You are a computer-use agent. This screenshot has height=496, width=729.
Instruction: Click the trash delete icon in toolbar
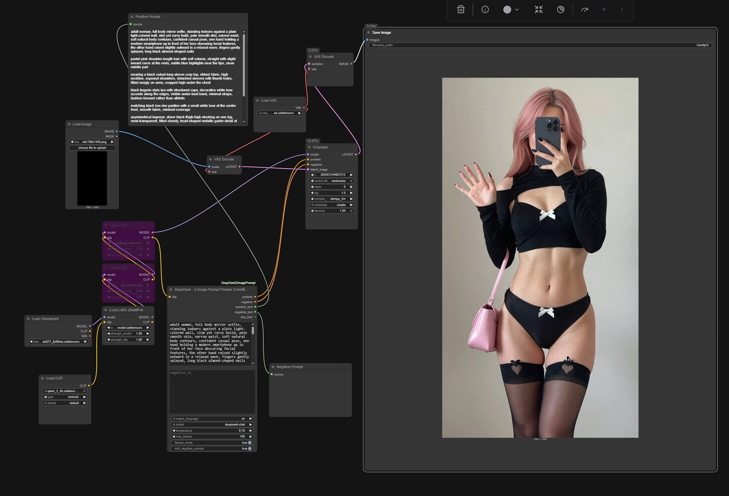point(461,9)
